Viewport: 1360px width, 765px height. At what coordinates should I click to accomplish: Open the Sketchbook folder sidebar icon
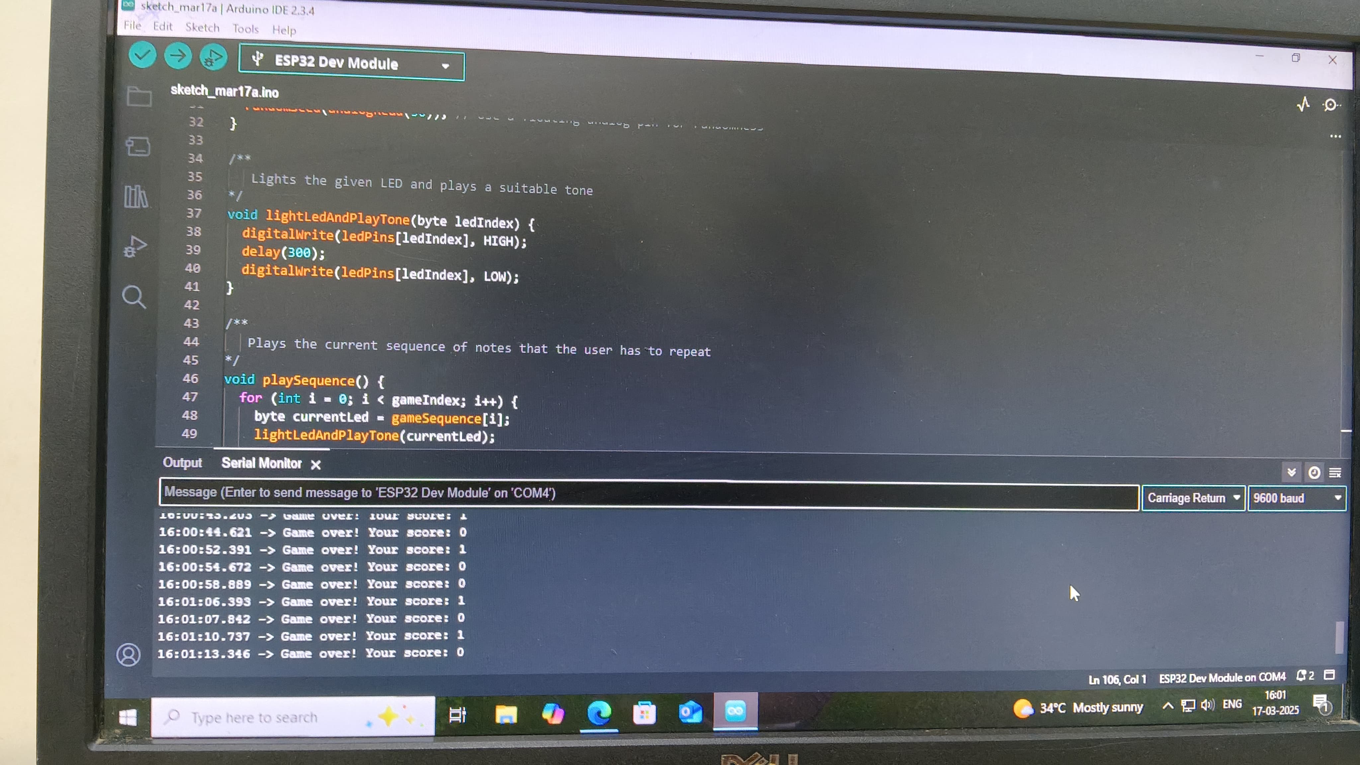pos(139,97)
